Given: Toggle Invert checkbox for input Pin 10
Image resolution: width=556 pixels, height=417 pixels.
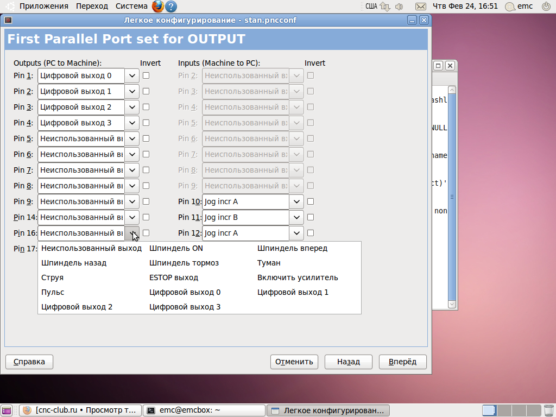Looking at the screenshot, I should click(x=311, y=201).
